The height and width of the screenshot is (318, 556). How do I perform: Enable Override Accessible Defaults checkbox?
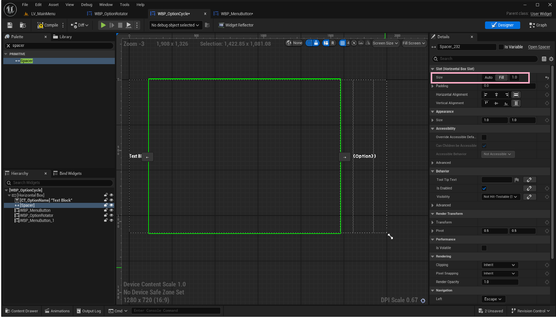(x=484, y=137)
